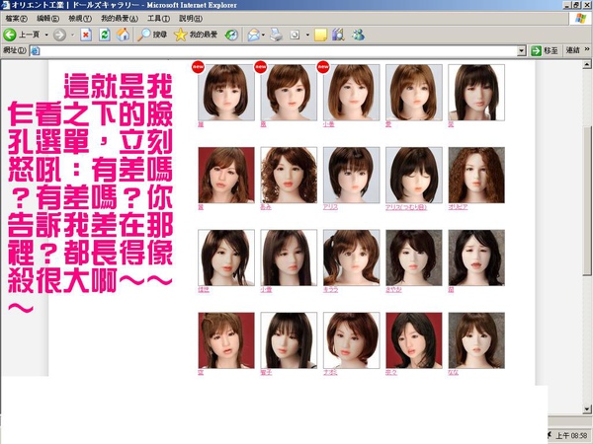Expand the Mail icon dropdown arrow
Screen dimensions: 593x444
tap(263, 36)
